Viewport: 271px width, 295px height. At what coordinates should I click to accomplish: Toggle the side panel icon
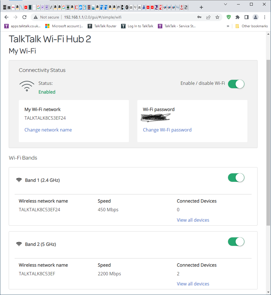click(x=247, y=17)
